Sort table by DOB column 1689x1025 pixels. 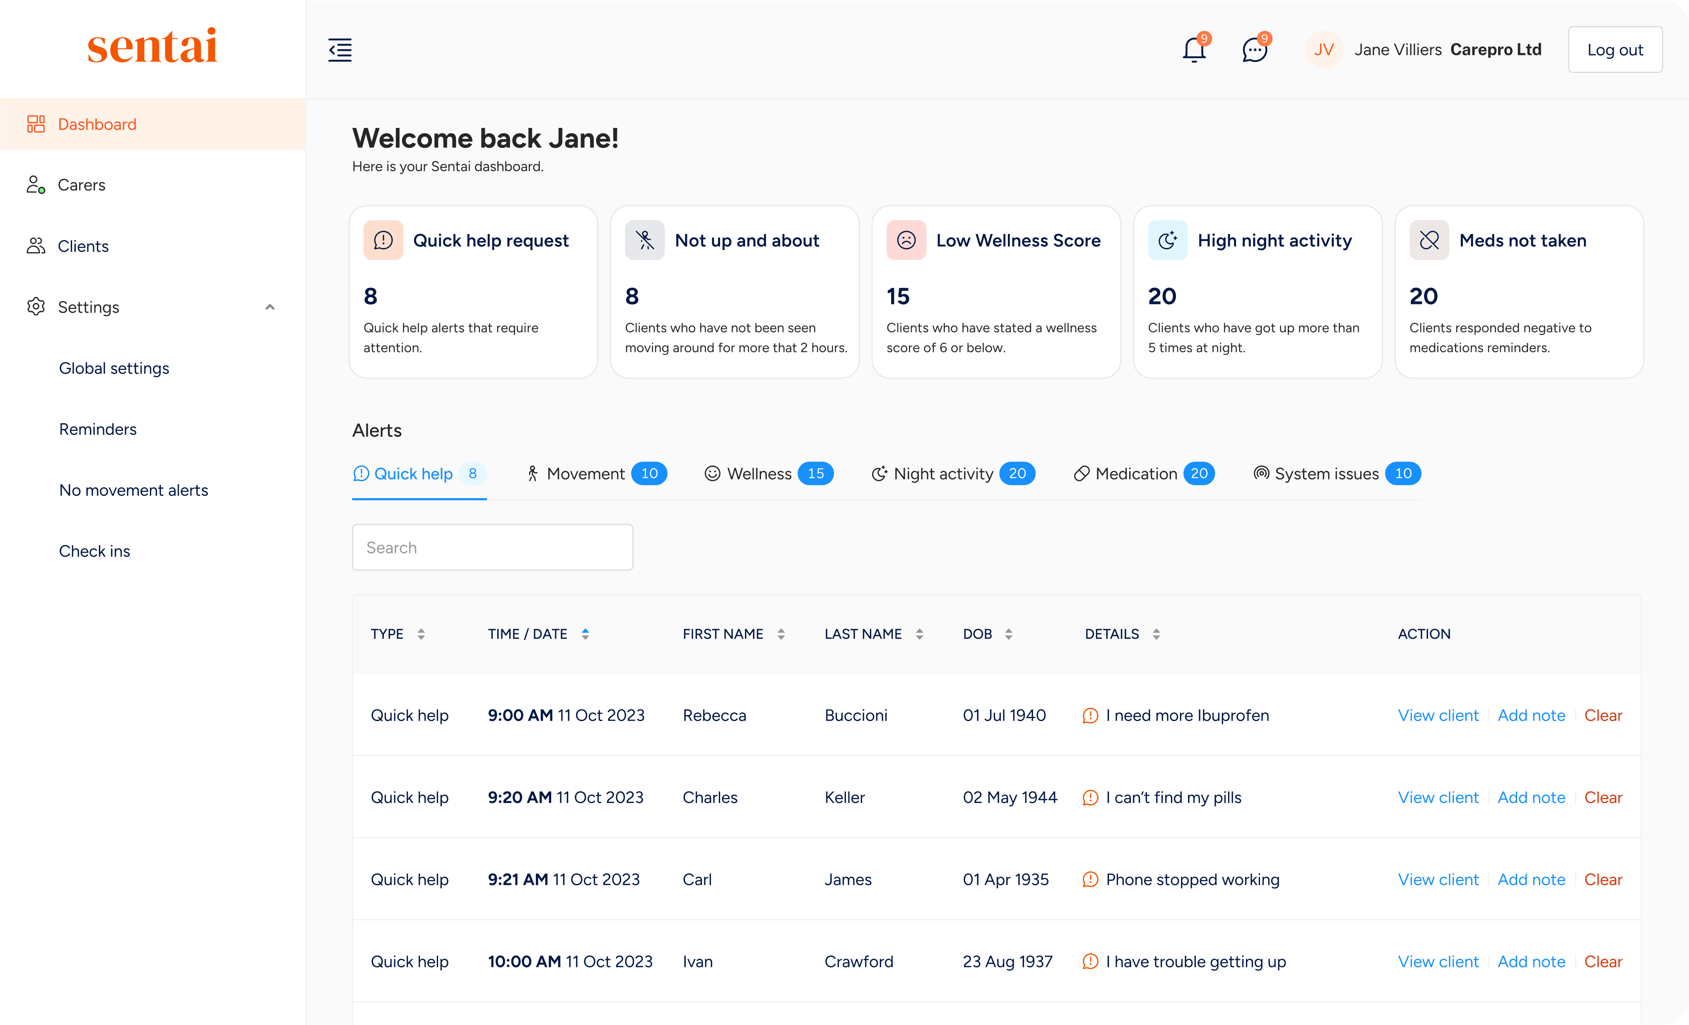(x=1008, y=634)
